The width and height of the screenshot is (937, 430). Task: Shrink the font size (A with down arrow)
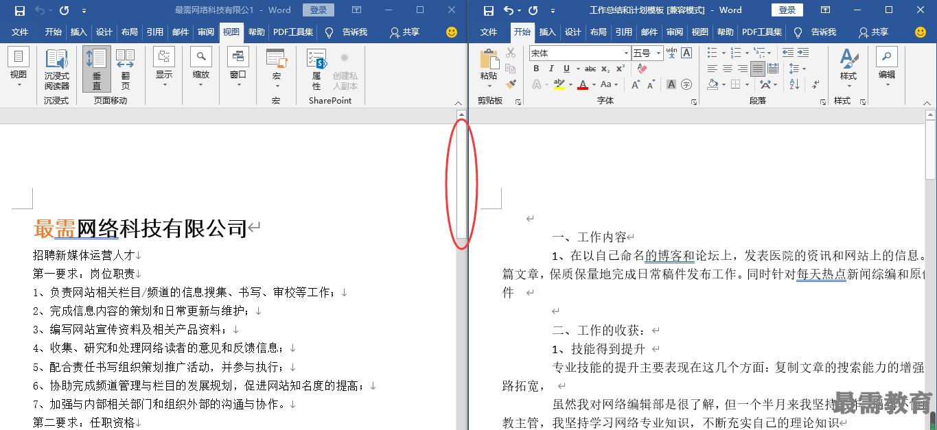point(650,84)
